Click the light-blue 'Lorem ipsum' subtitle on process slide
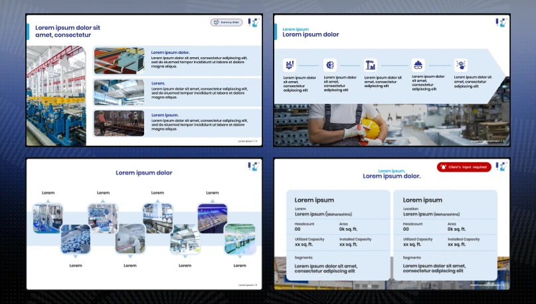This screenshot has width=536, height=304. point(296,29)
